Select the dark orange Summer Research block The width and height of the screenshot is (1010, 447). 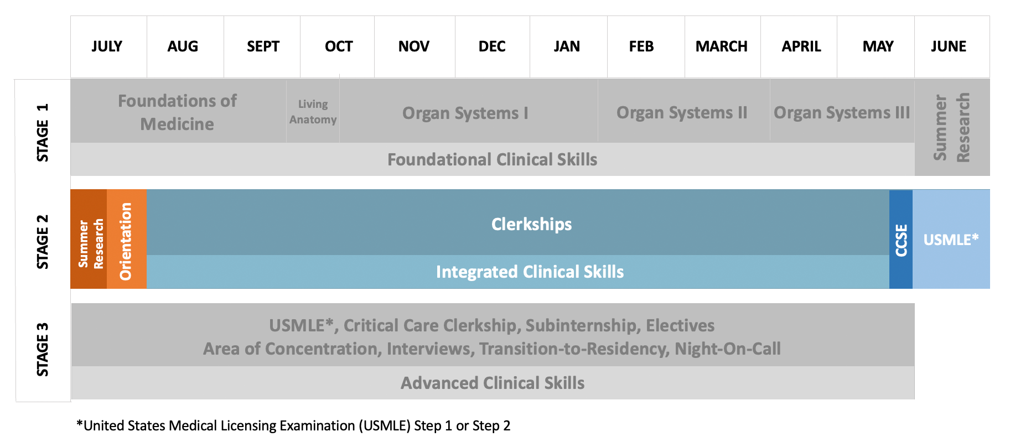pos(90,240)
